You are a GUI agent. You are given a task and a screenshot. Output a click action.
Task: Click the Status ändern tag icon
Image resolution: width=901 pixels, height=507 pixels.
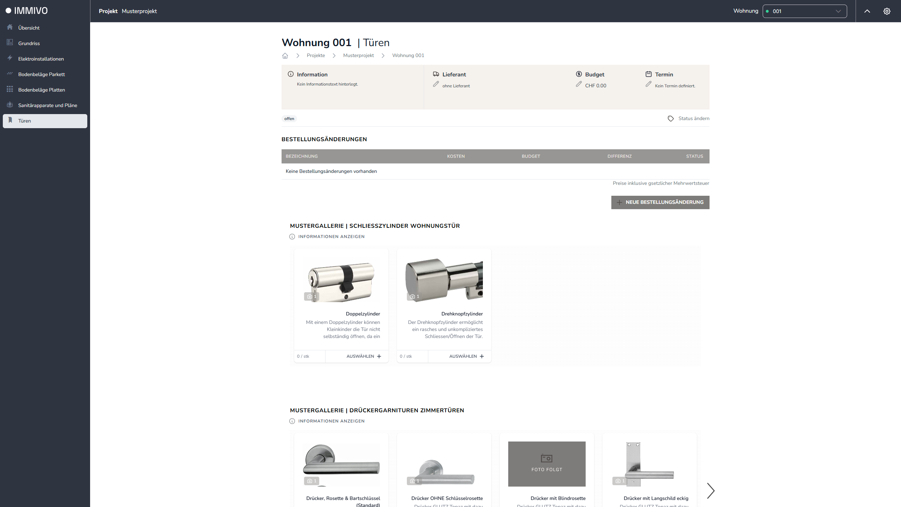point(670,119)
